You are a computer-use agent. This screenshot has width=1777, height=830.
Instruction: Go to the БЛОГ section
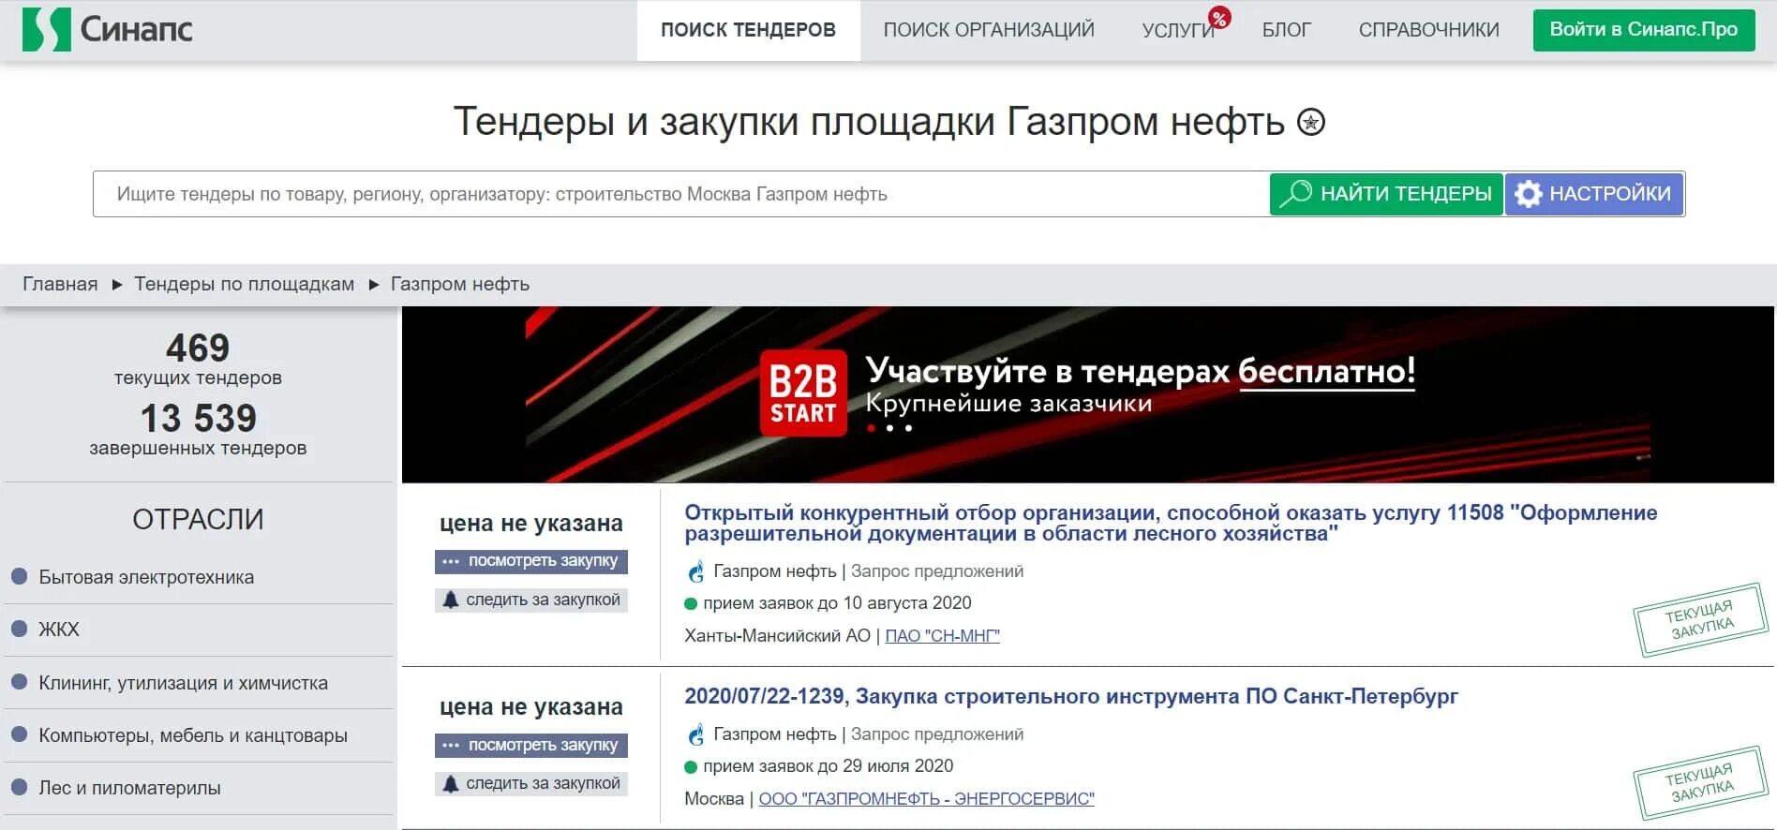pos(1286,30)
